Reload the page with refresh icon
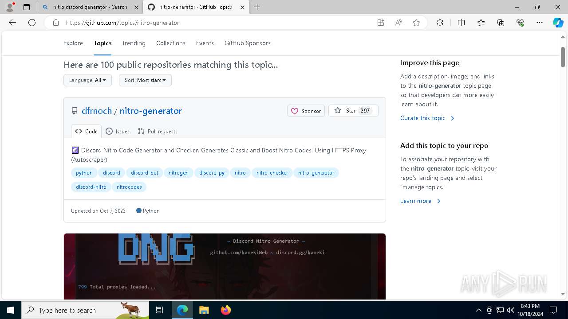Screen dimensions: 568x319 (x=32, y=23)
